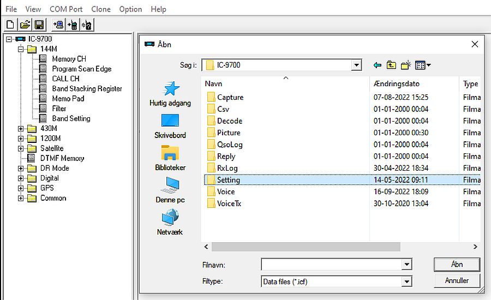Screen dimensions: 491x300
Task: Open the File menu
Action: click(11, 9)
